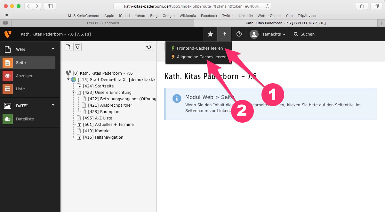Collapse the WEB module group
Screen dimensions: 385x212
point(53,49)
